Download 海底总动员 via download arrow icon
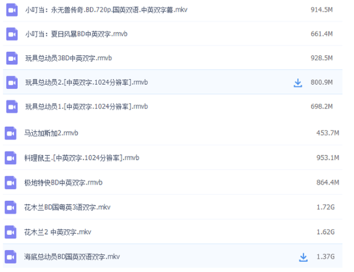The height and width of the screenshot is (272, 354). click(x=303, y=257)
